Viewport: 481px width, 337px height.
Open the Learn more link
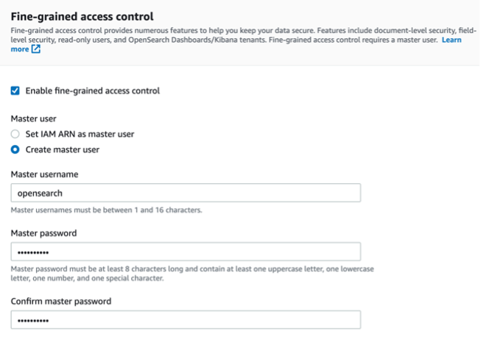[x=452, y=40]
